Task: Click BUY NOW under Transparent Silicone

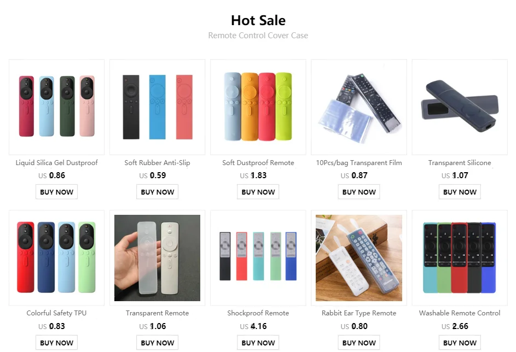Action: click(460, 192)
